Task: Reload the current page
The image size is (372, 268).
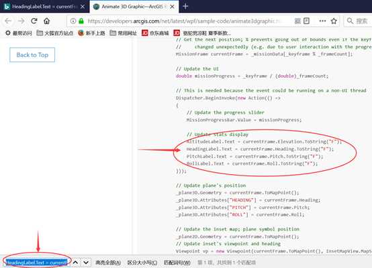Action: (x=34, y=21)
